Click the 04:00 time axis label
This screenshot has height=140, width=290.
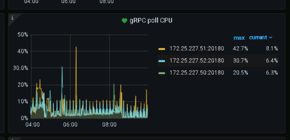tap(32, 124)
